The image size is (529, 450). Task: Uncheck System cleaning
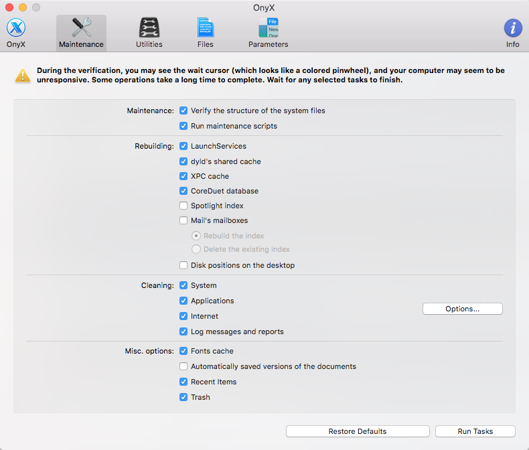pyautogui.click(x=183, y=285)
